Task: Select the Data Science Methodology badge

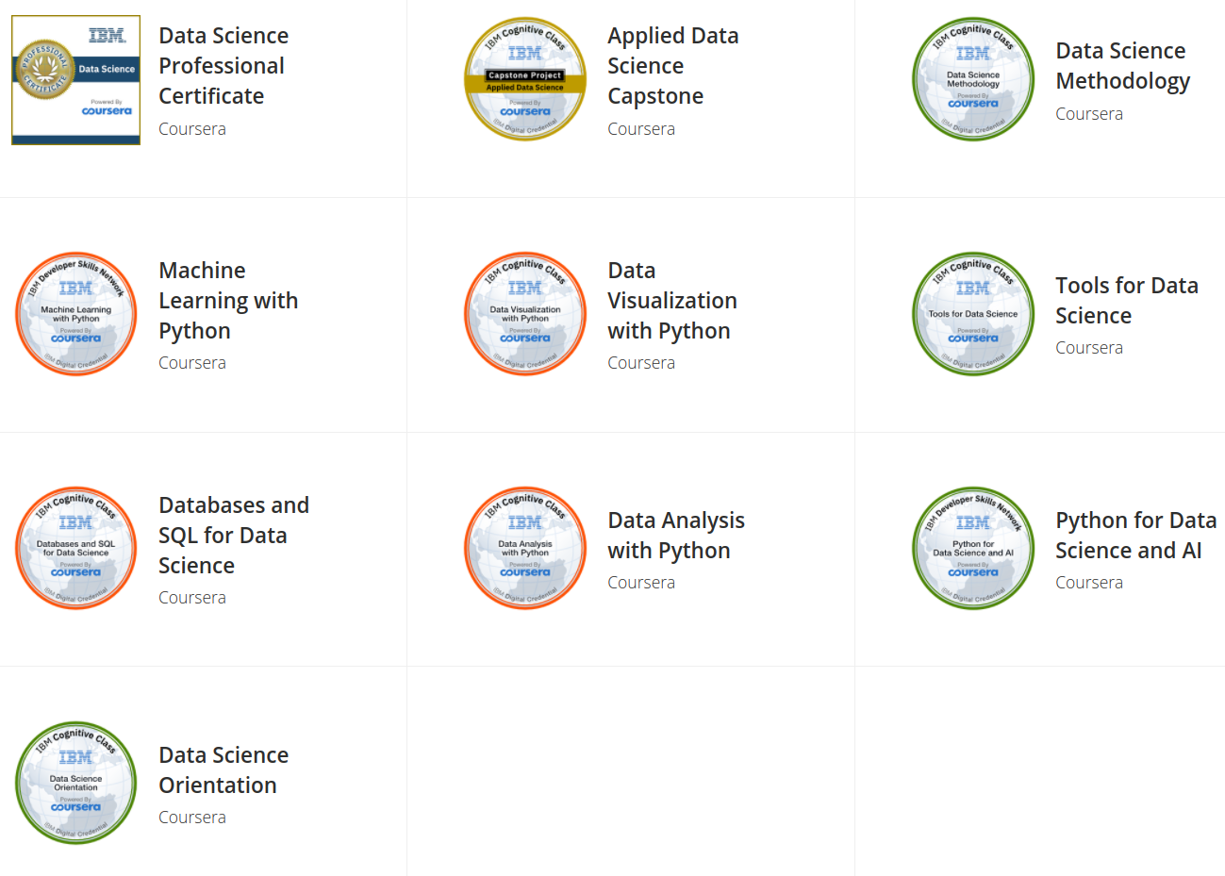Action: tap(973, 78)
